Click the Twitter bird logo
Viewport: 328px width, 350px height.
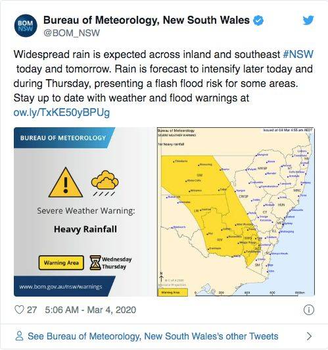pos(308,20)
